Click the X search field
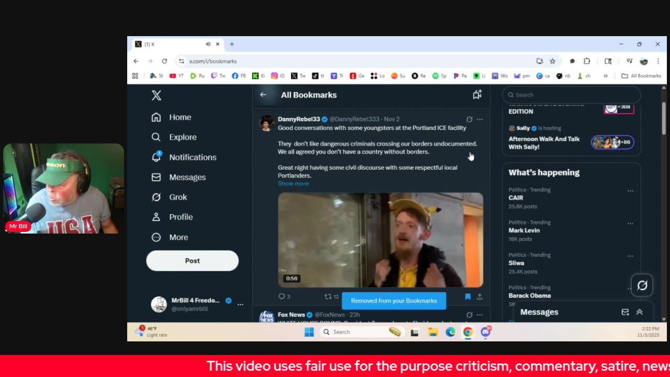This screenshot has height=377, width=670. coord(572,95)
